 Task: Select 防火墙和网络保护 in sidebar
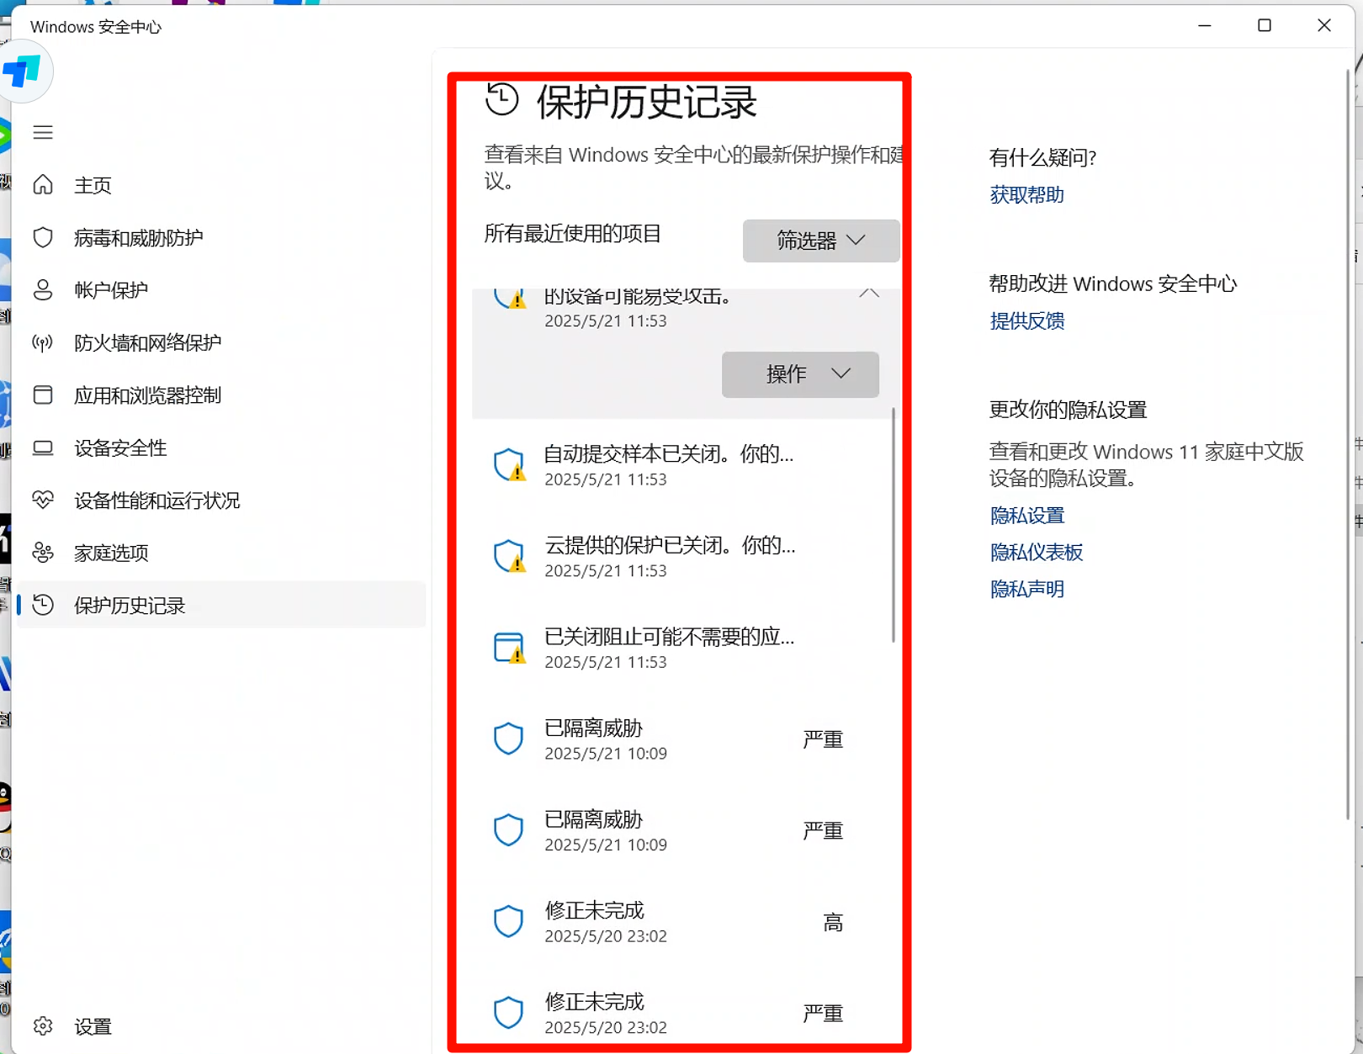[x=221, y=342]
